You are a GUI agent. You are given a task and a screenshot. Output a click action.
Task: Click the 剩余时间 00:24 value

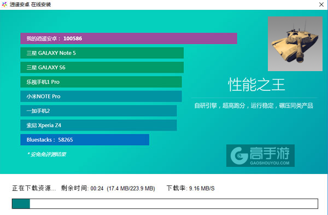pyautogui.click(x=82, y=188)
